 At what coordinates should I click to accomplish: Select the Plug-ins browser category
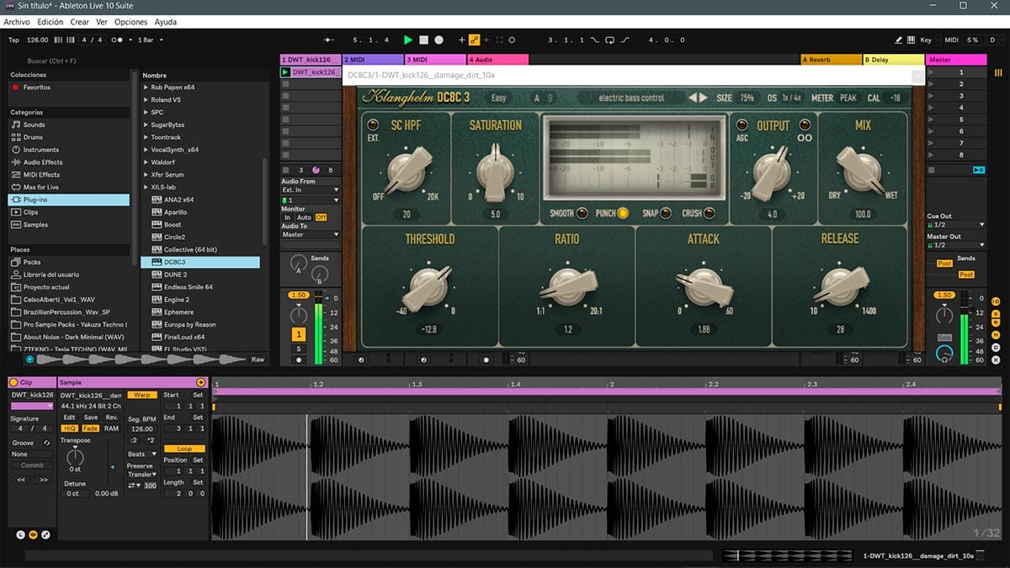[69, 199]
